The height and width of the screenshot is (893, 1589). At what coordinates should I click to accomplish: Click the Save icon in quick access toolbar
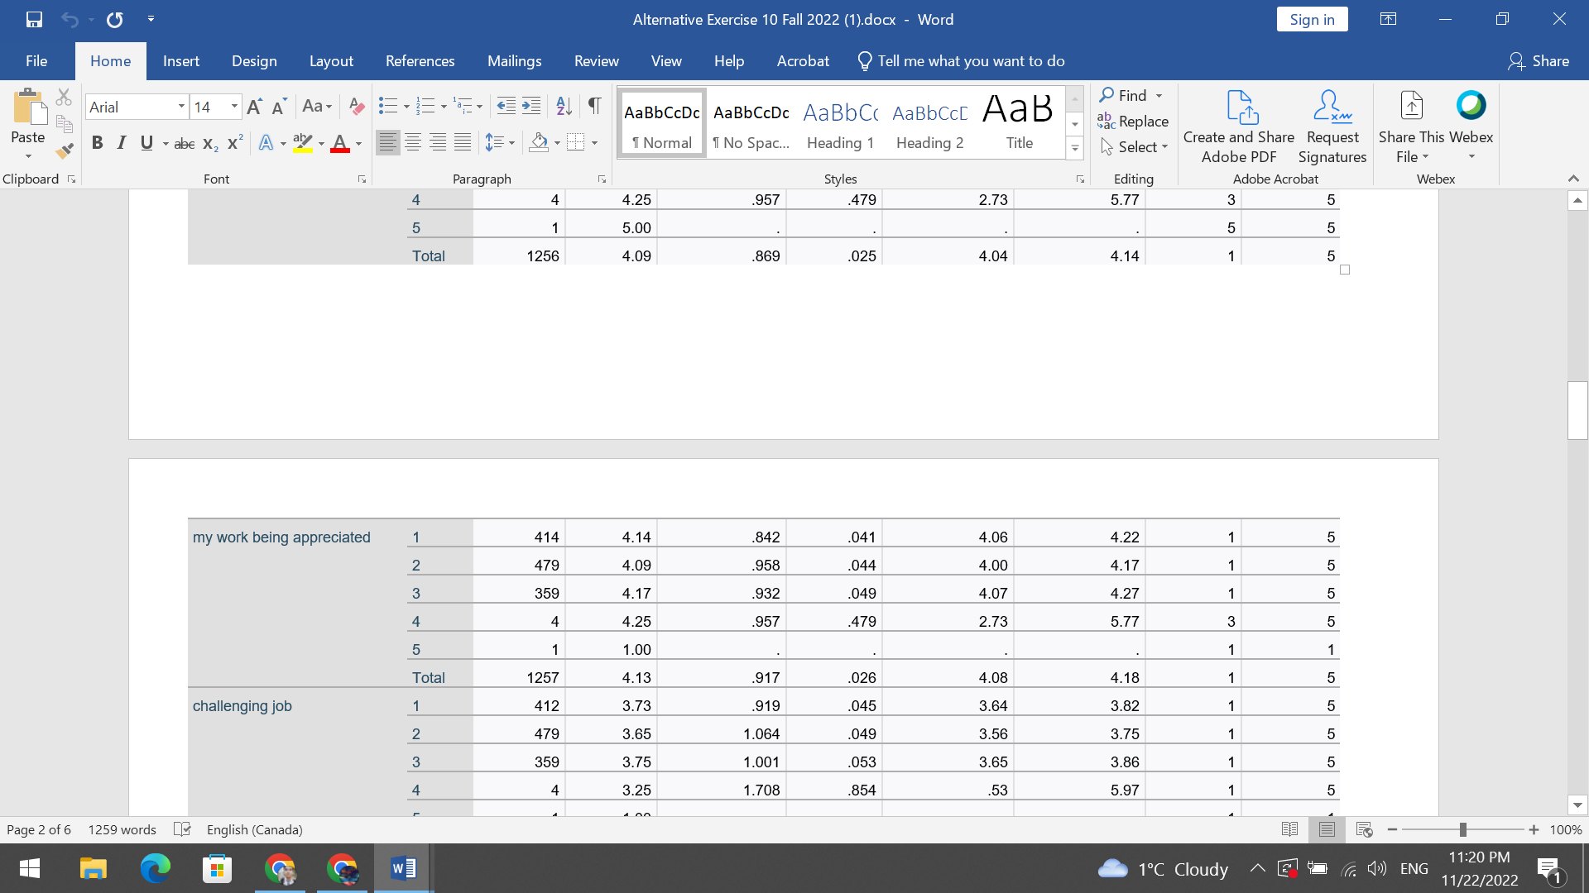(x=34, y=19)
